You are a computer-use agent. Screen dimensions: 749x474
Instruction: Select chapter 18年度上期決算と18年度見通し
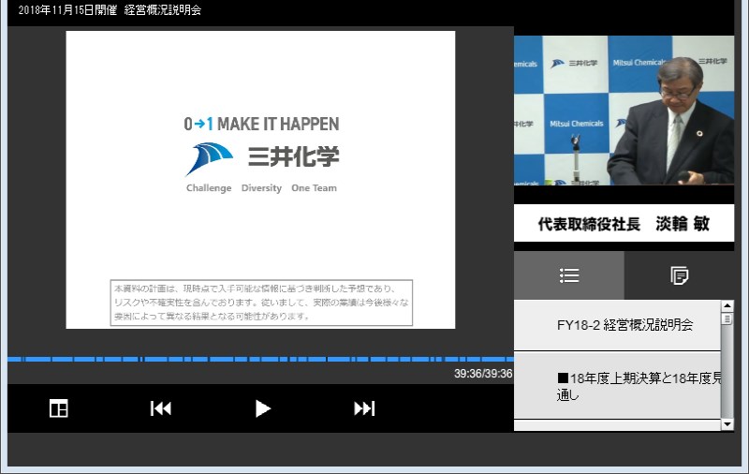coord(617,386)
